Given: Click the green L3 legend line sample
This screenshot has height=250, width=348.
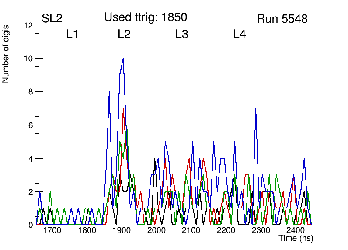Looking at the screenshot, I should click(168, 35).
